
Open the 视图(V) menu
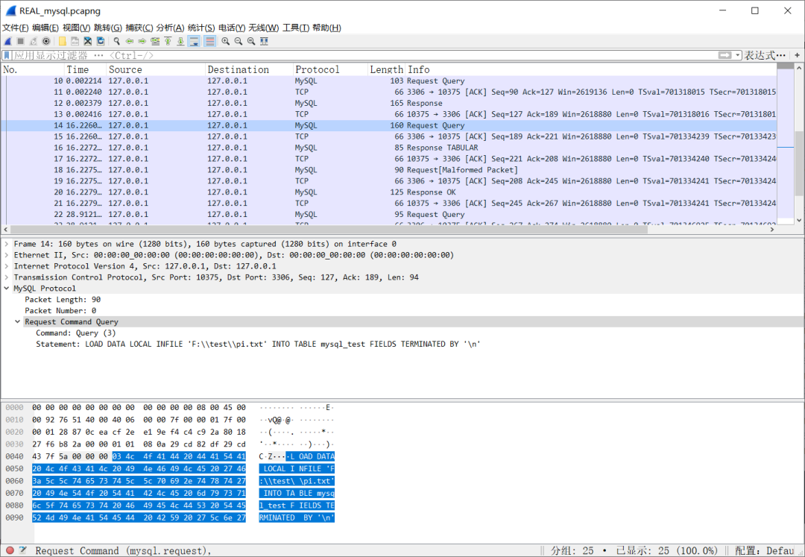click(77, 28)
